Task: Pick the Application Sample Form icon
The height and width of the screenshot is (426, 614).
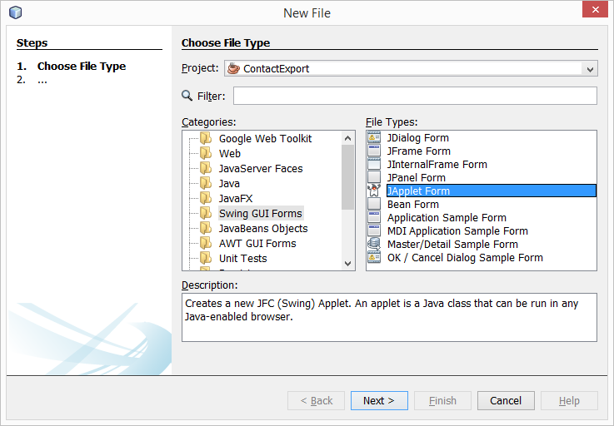Action: (x=374, y=218)
